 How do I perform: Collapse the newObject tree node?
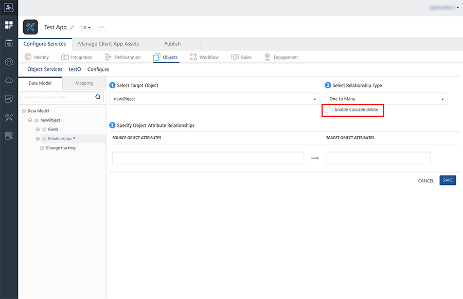30,120
